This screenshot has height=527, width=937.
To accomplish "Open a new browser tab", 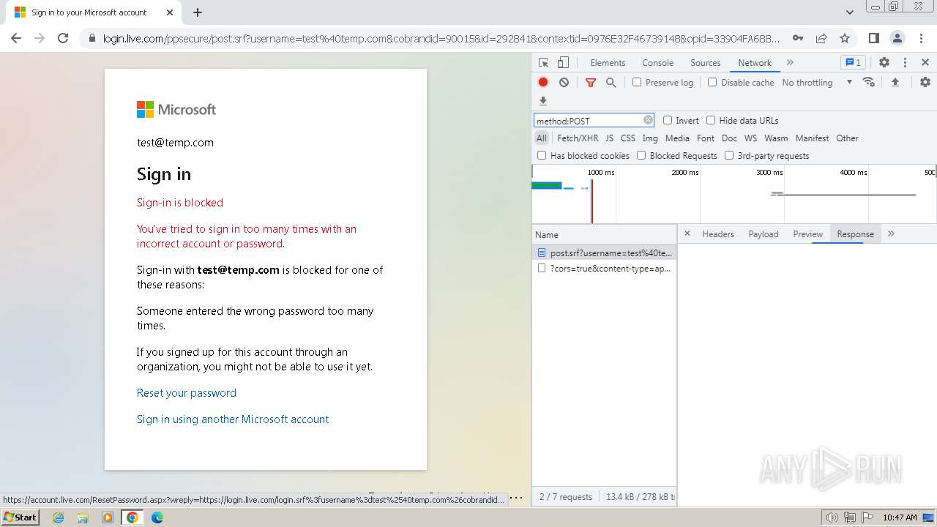I will pyautogui.click(x=198, y=12).
